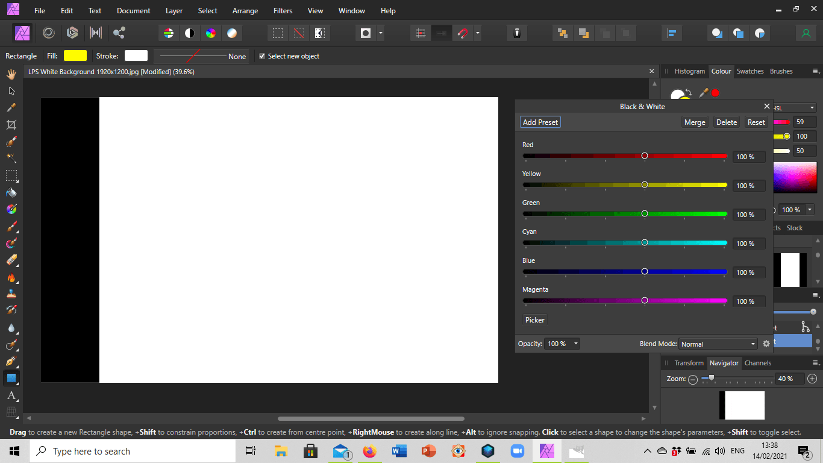The width and height of the screenshot is (823, 463).
Task: Click the snapping magnet icon
Action: [463, 33]
